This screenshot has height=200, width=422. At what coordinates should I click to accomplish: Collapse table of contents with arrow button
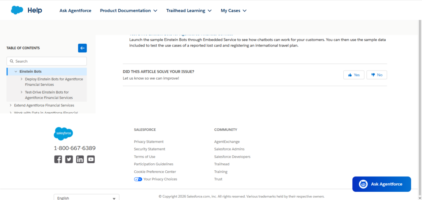pyautogui.click(x=82, y=48)
